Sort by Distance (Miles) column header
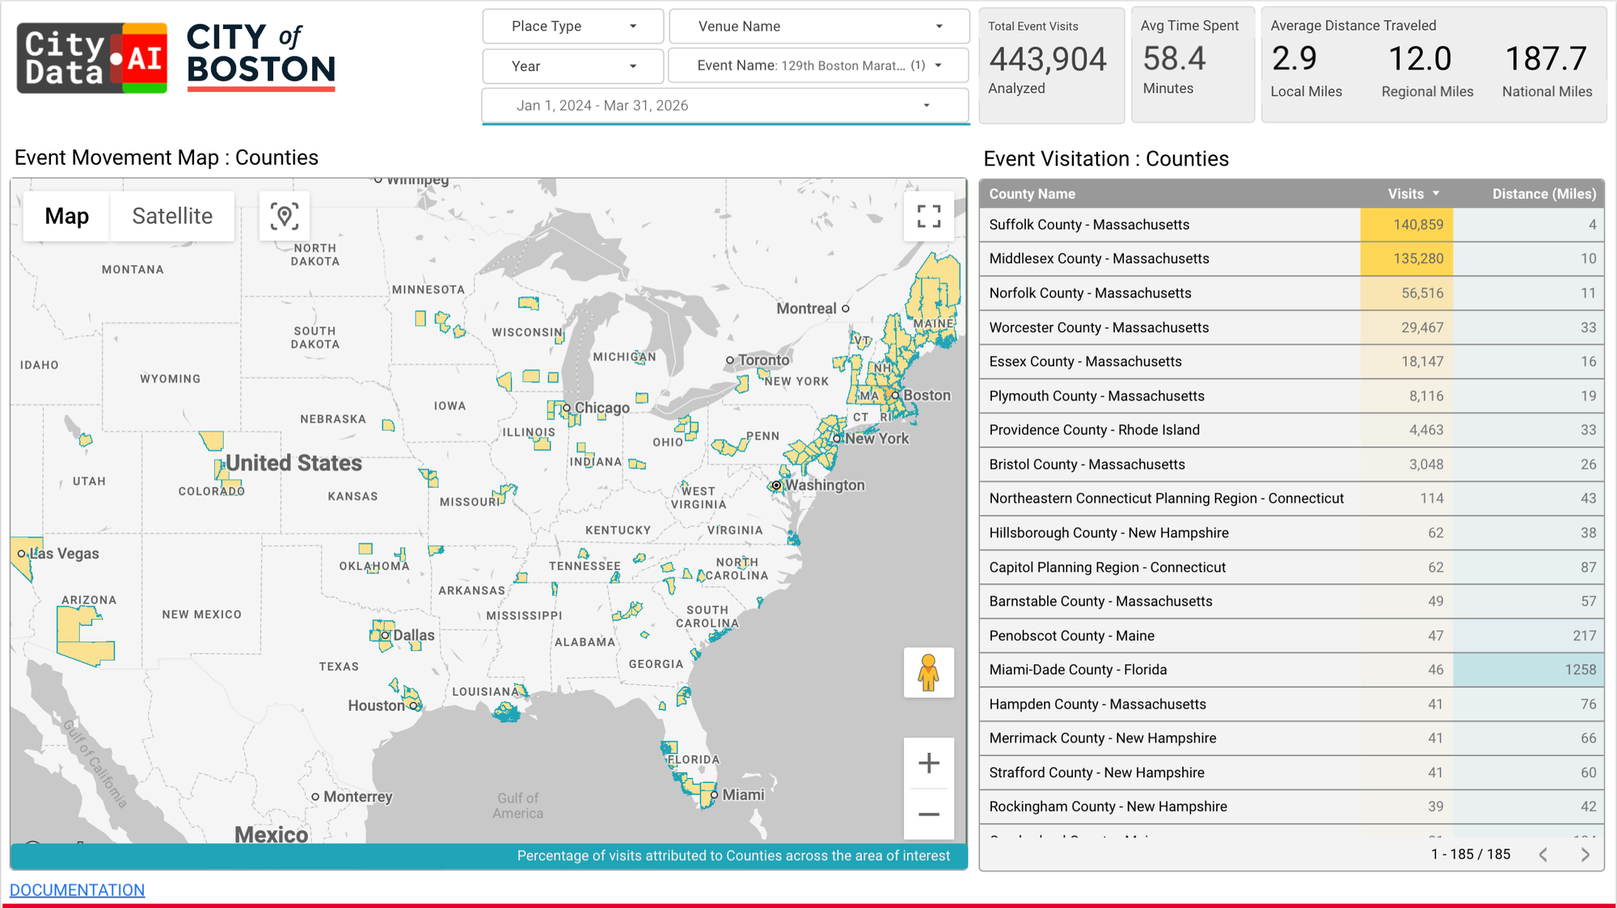Image resolution: width=1617 pixels, height=908 pixels. pyautogui.click(x=1543, y=194)
